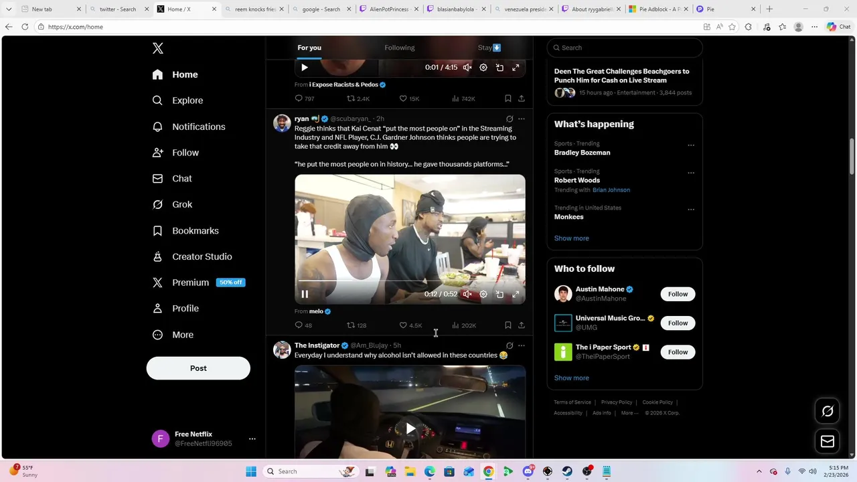Follow The i Paper Sport
Viewport: 857px width, 482px height.
tap(678, 352)
